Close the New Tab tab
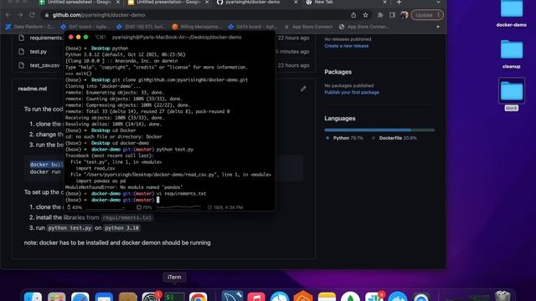 tap(384, 3)
